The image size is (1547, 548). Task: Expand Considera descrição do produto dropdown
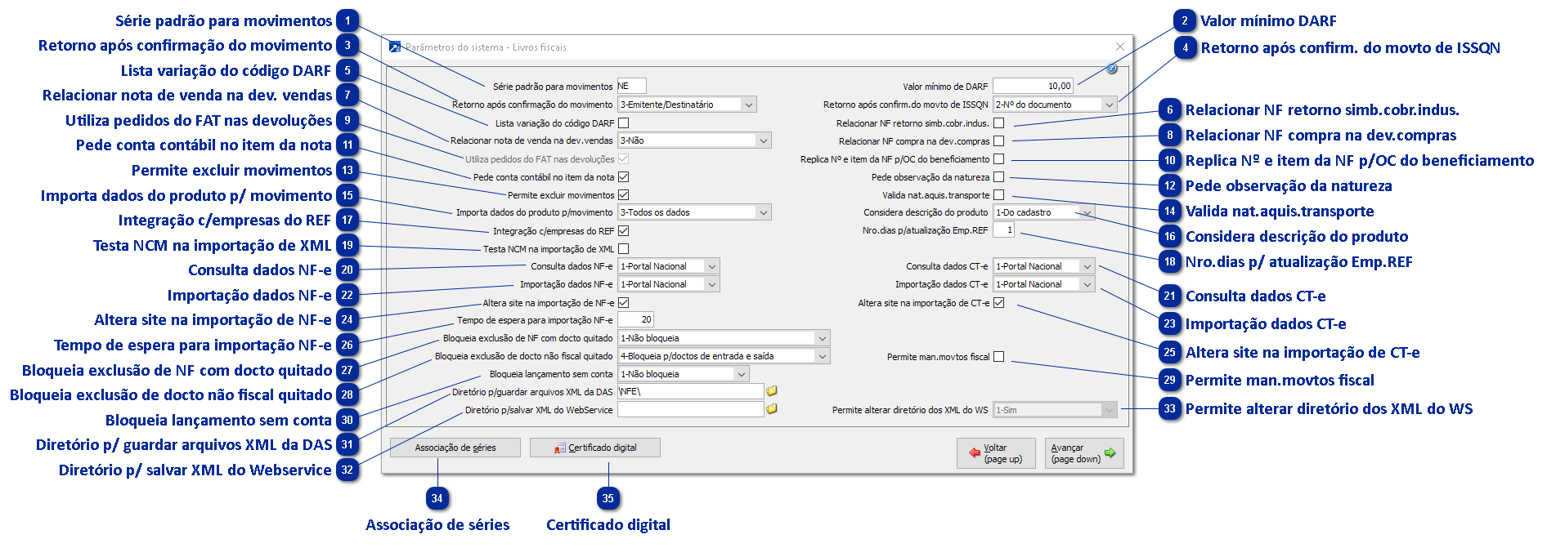point(1043,212)
